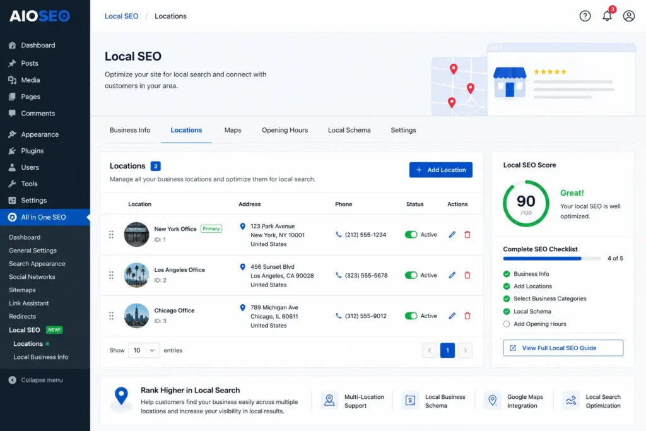Switch to the Local Schema tab
The image size is (646, 431).
pos(349,130)
